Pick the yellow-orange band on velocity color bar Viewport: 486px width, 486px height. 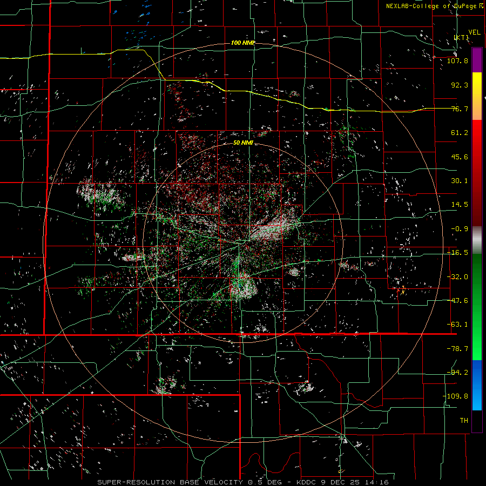click(x=477, y=96)
